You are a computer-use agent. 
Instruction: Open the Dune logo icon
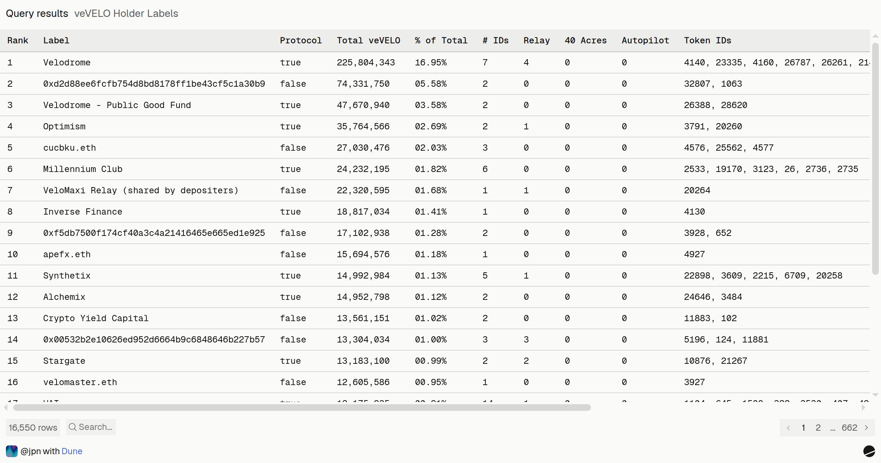coord(869,451)
